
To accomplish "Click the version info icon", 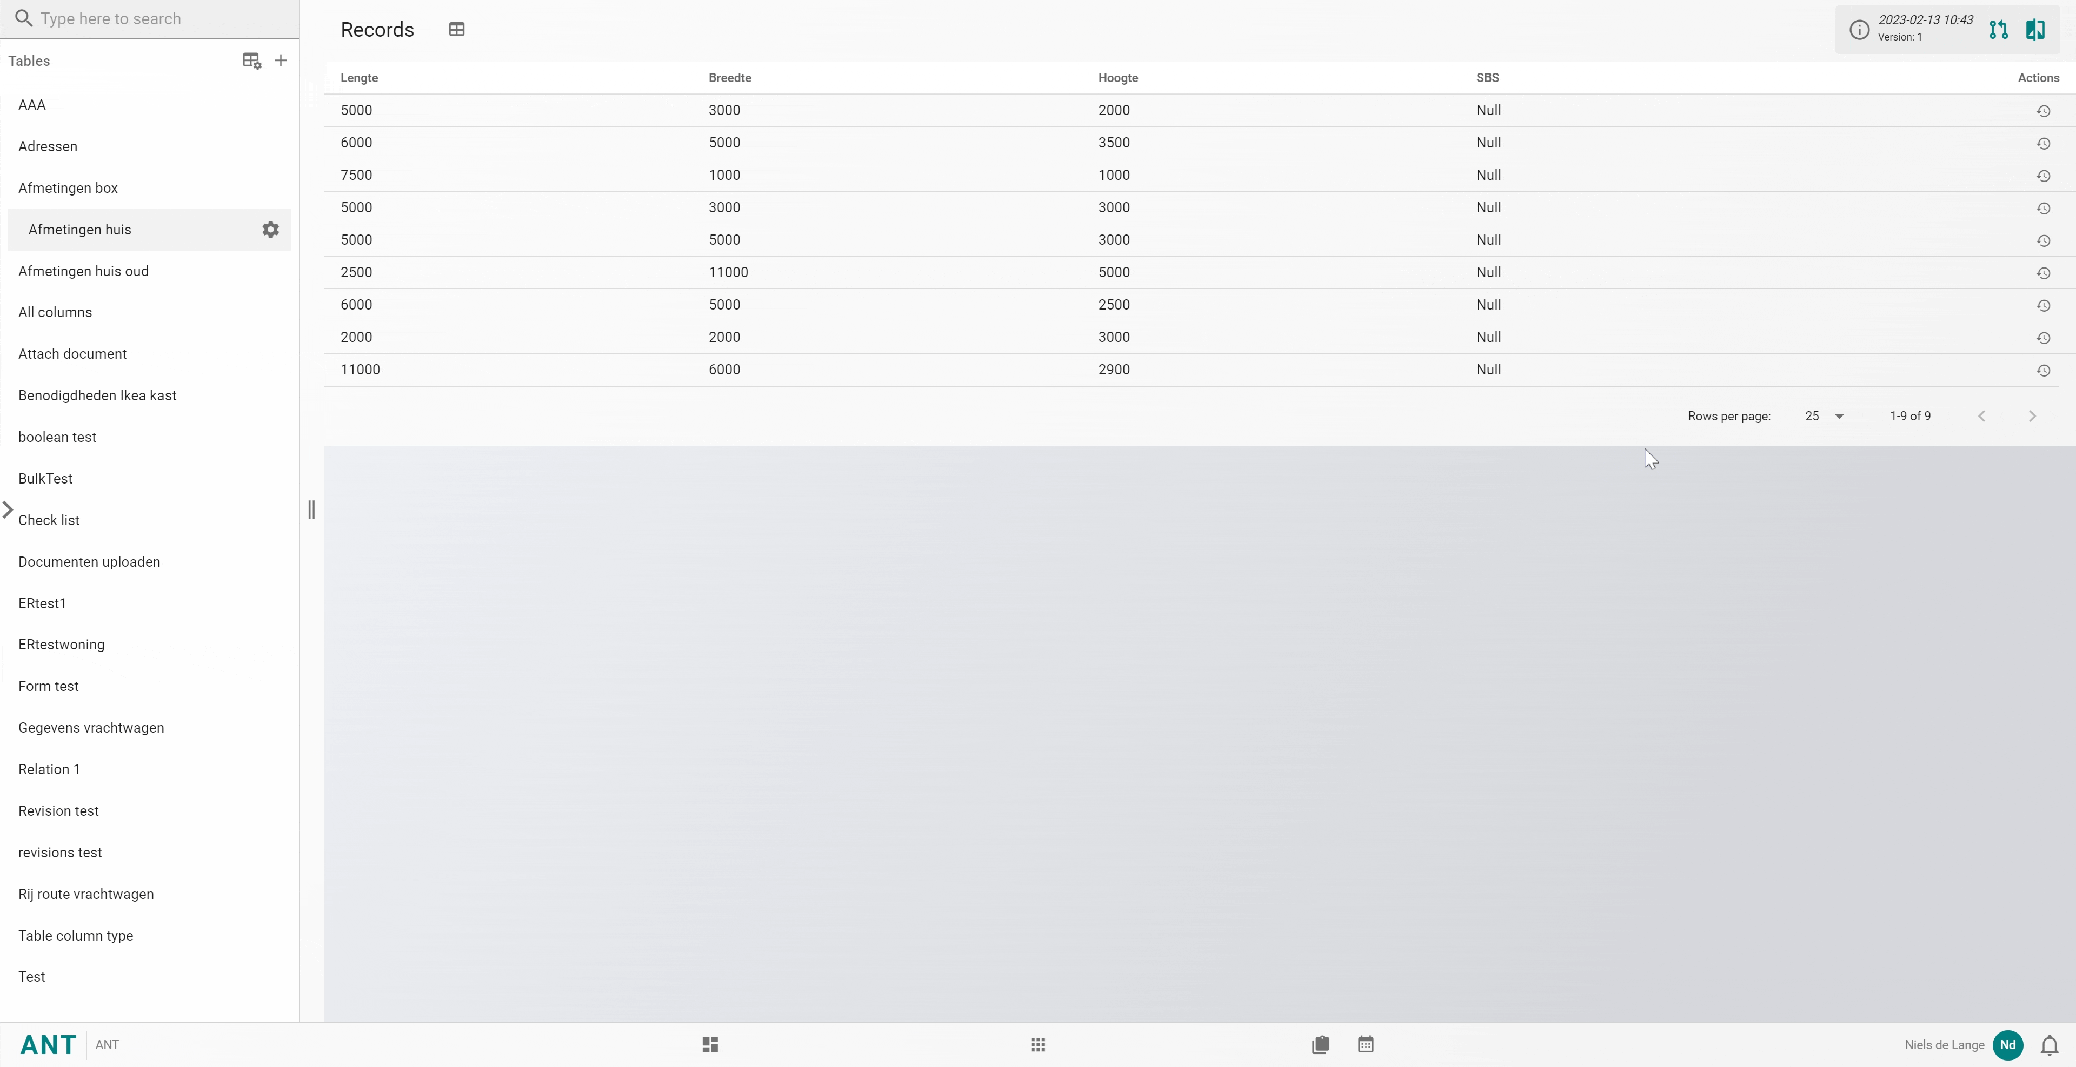I will [1859, 30].
